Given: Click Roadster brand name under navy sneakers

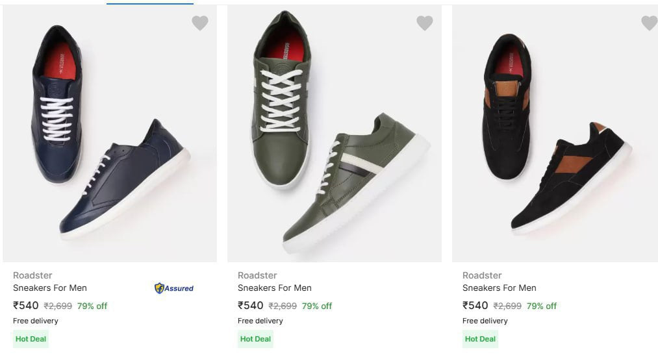Looking at the screenshot, I should (x=32, y=275).
